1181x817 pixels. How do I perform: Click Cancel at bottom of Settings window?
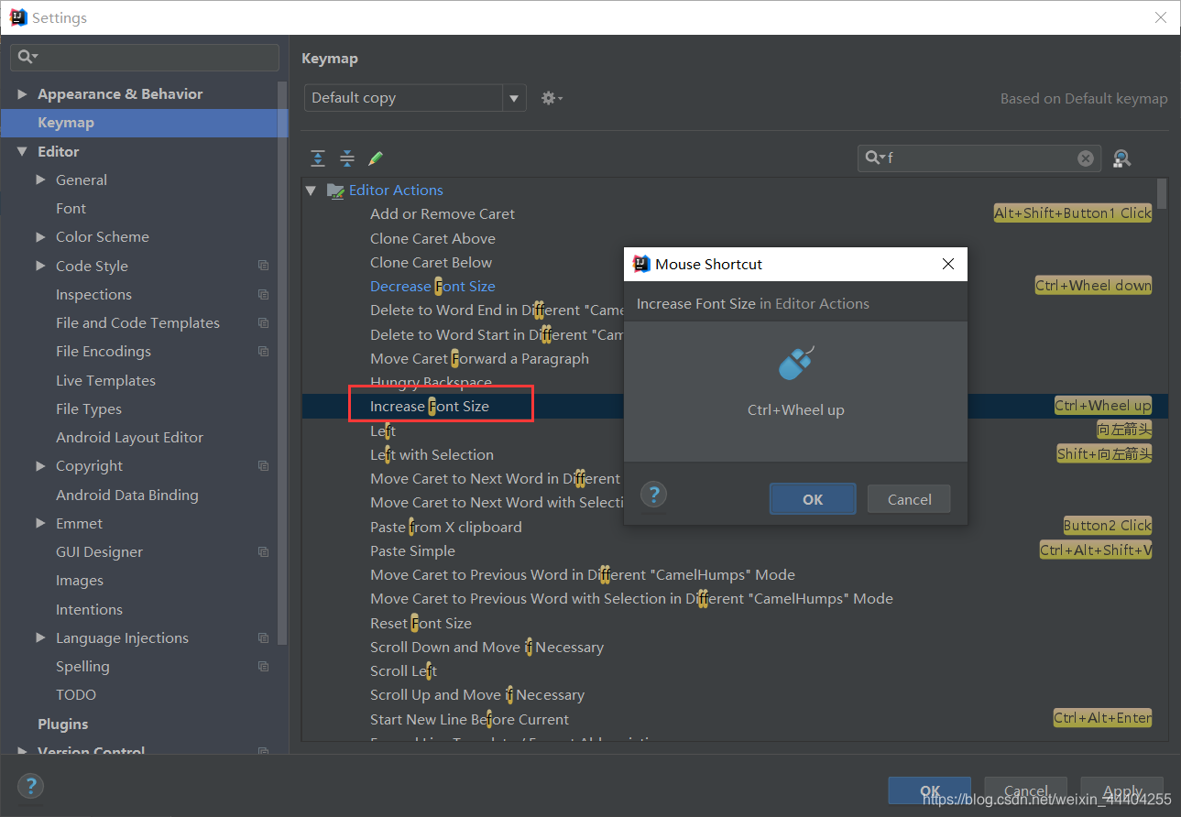1025,791
